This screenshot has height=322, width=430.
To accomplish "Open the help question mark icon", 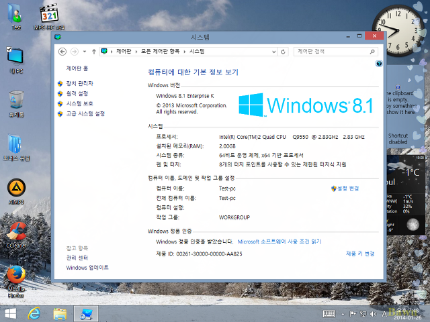I will 379,64.
